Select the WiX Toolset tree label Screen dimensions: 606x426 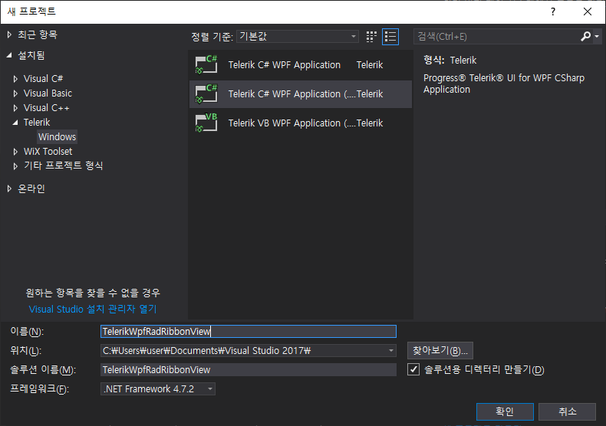click(x=48, y=151)
